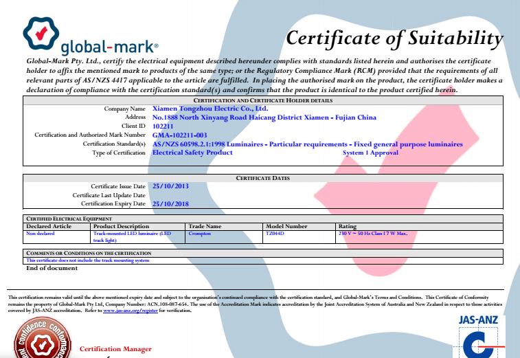Click the Certification and Authorized Mark Number label
Image resolution: width=520 pixels, height=358 pixels.
[x=90, y=135]
